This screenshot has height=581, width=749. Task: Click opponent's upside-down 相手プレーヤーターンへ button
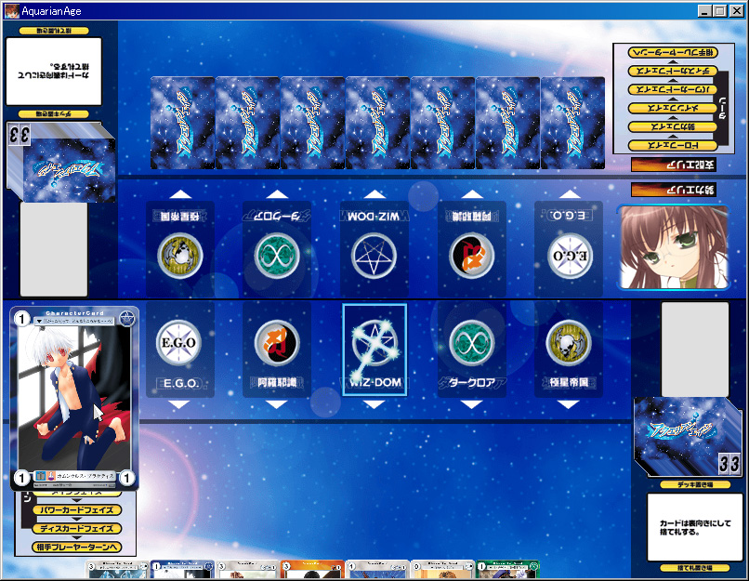[673, 52]
